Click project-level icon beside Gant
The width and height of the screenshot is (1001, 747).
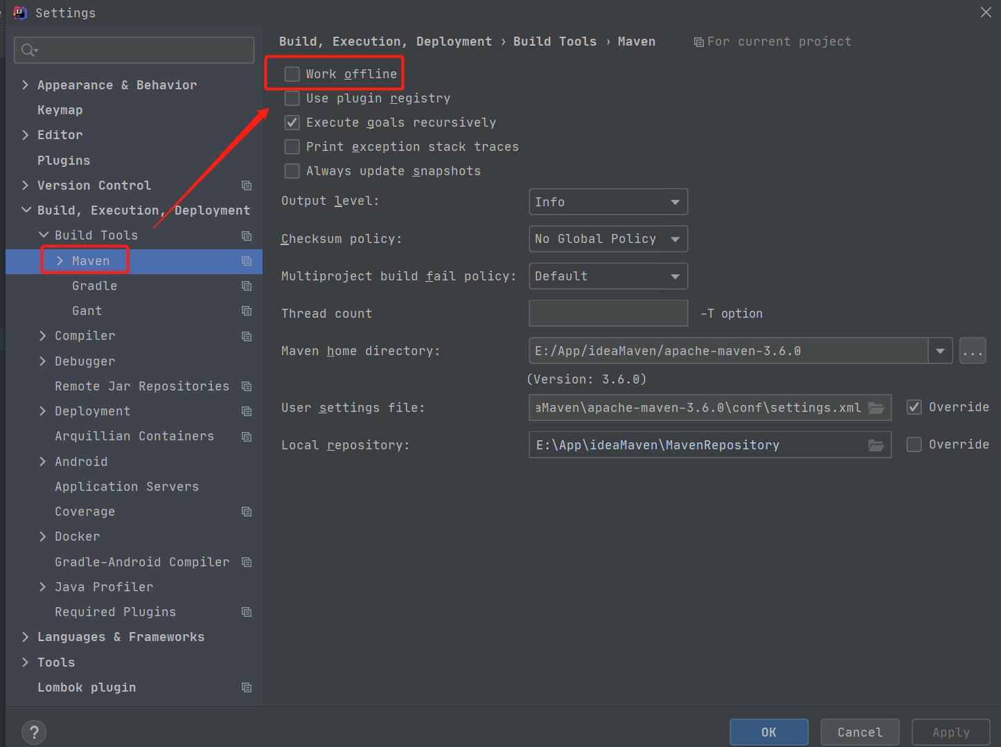click(x=247, y=311)
